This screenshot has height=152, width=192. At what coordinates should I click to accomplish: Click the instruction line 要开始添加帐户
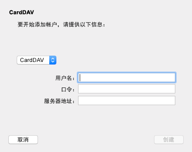pos(61,25)
